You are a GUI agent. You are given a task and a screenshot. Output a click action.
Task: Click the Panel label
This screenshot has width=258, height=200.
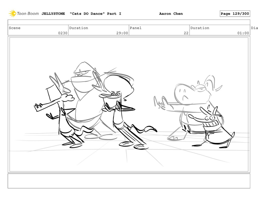point(136,28)
